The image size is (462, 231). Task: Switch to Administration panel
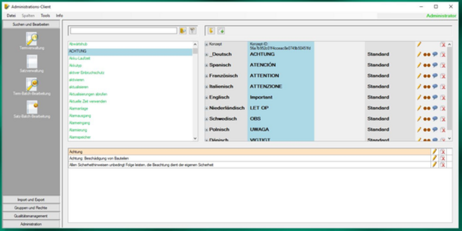point(31,224)
